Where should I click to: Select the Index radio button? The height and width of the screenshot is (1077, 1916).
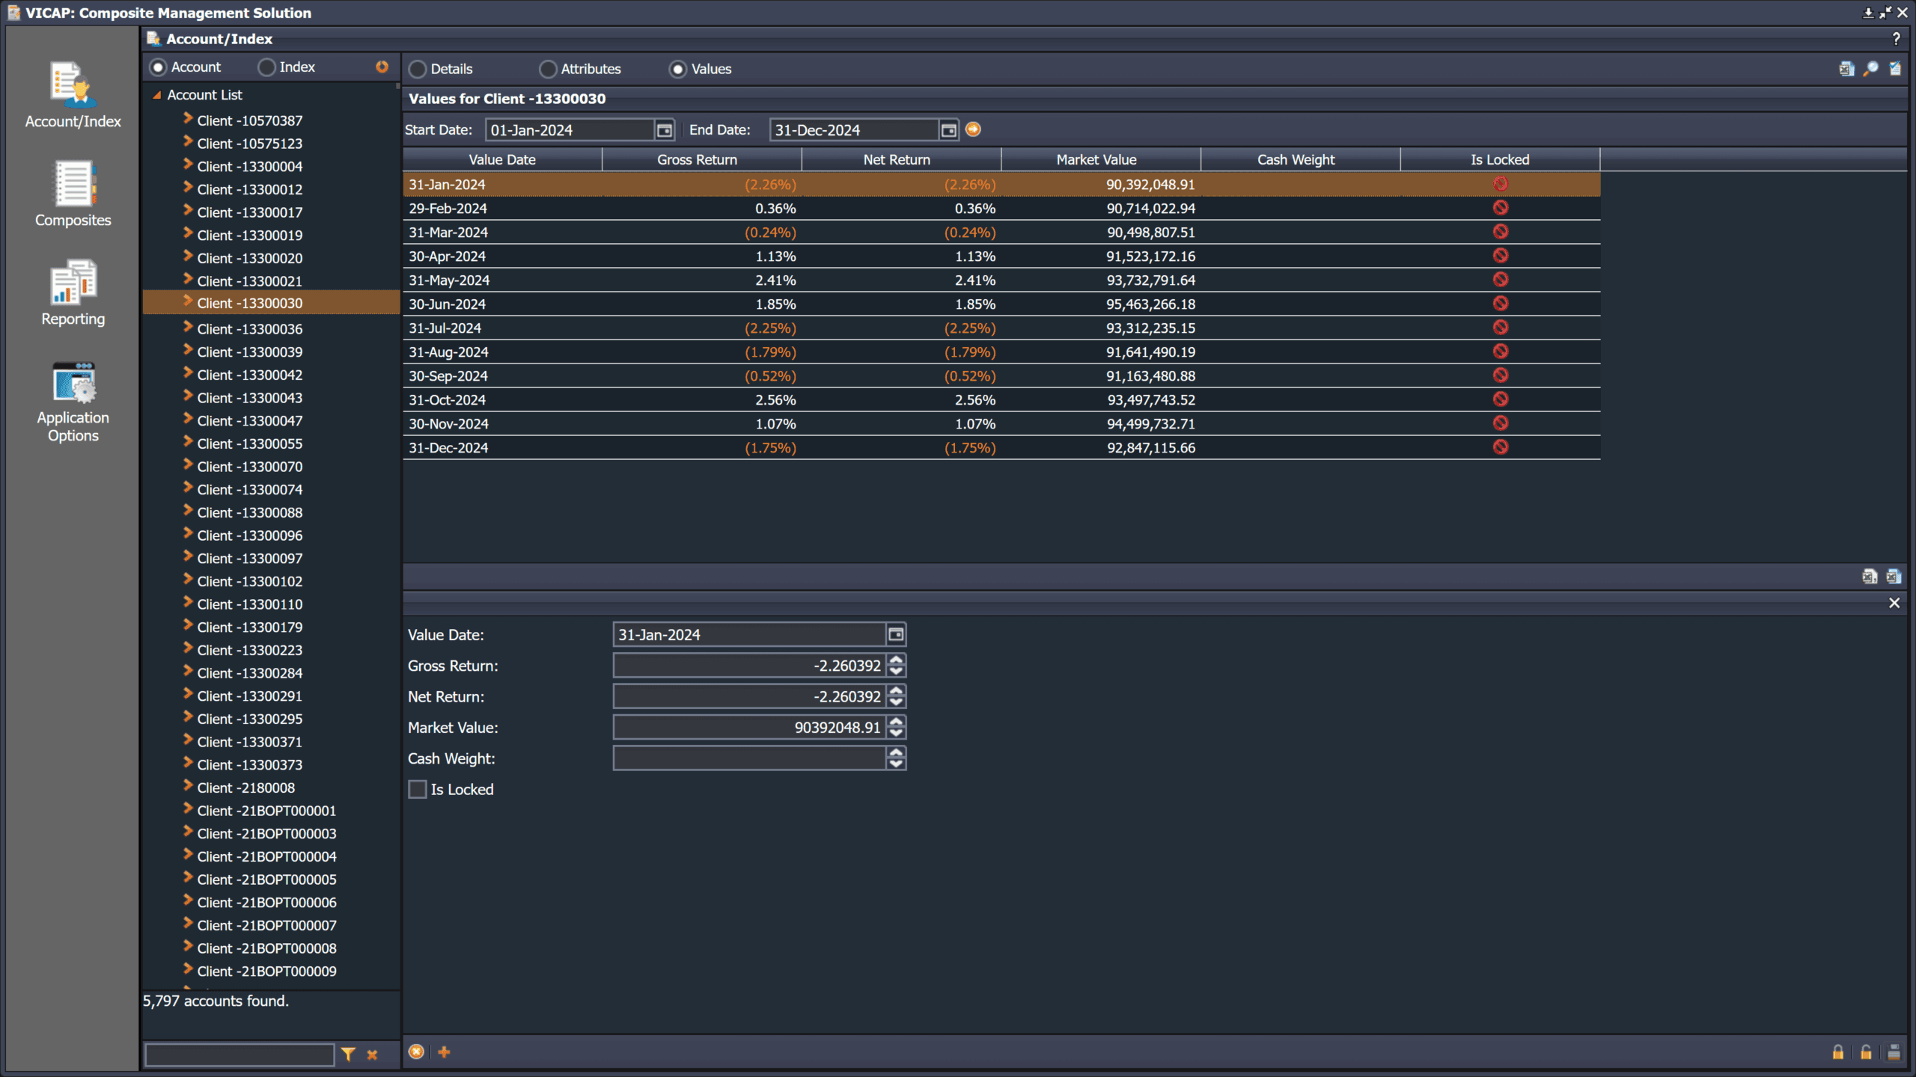tap(266, 67)
